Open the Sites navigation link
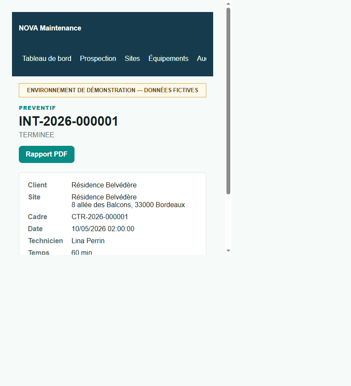Screen dimensions: 351x386 [x=132, y=59]
